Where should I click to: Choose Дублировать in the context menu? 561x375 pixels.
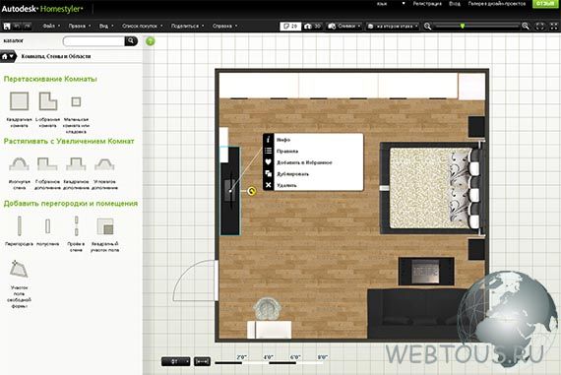[292, 174]
